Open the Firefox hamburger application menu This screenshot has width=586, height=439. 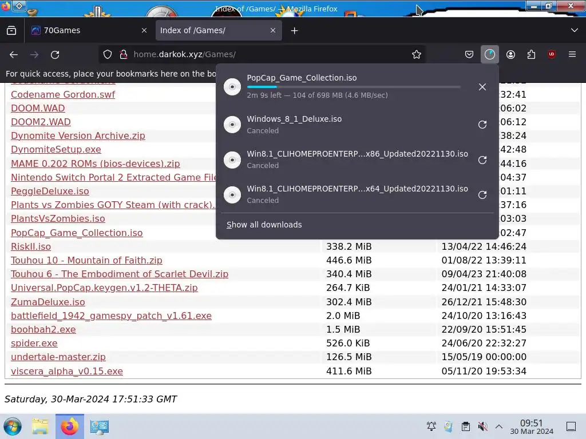[x=572, y=54]
